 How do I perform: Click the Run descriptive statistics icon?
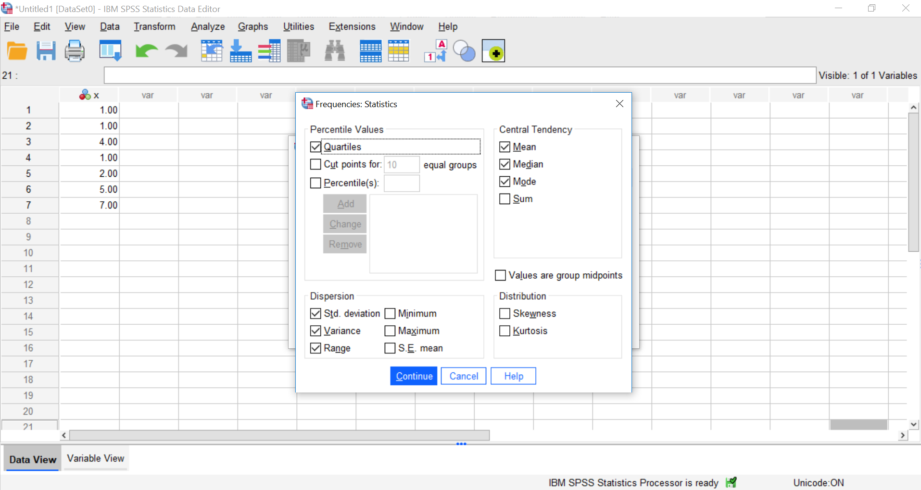tap(299, 51)
